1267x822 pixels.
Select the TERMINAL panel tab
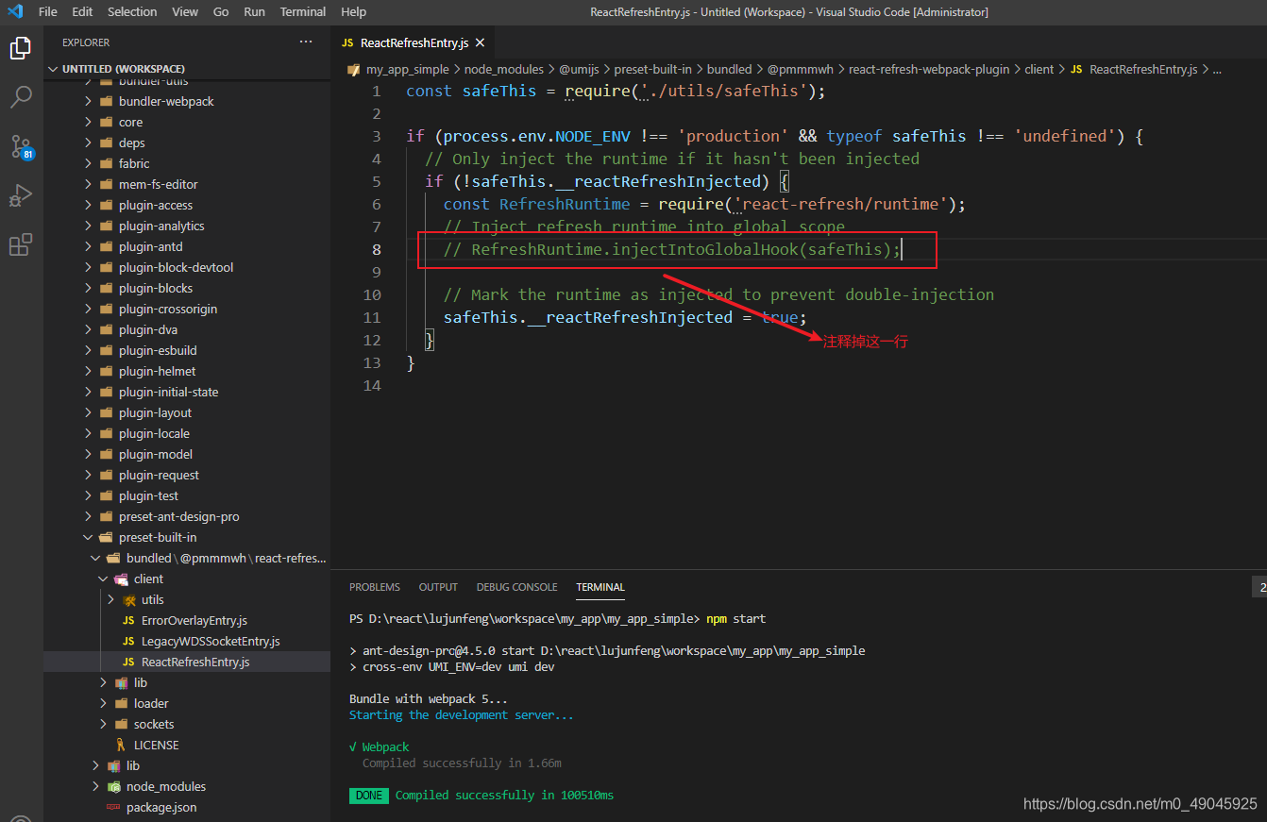(600, 587)
